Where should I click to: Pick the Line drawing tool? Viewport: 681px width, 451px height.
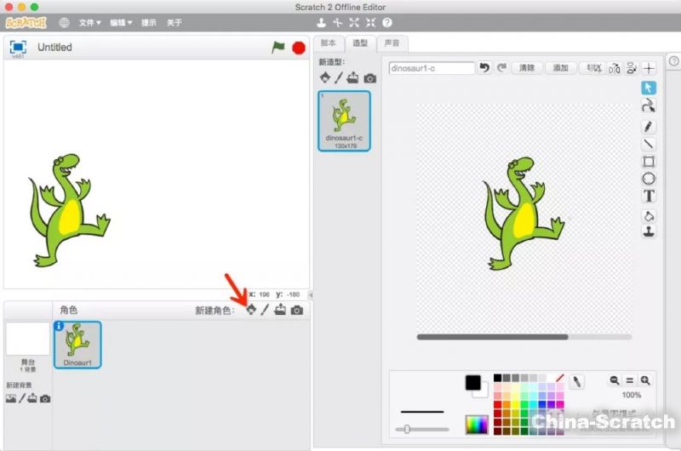click(x=648, y=144)
